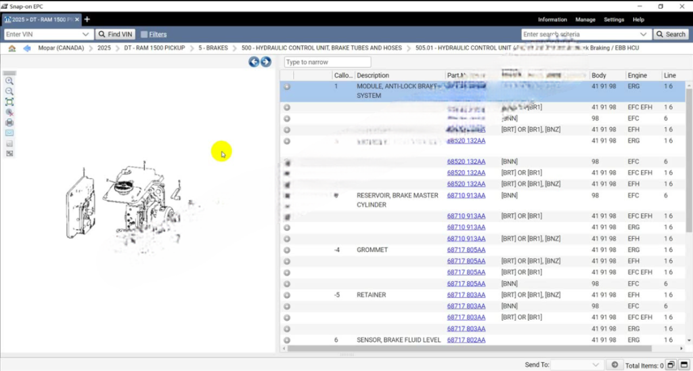Open the GROMMET part number 68717 805AA link
This screenshot has height=371, width=693.
(x=466, y=250)
